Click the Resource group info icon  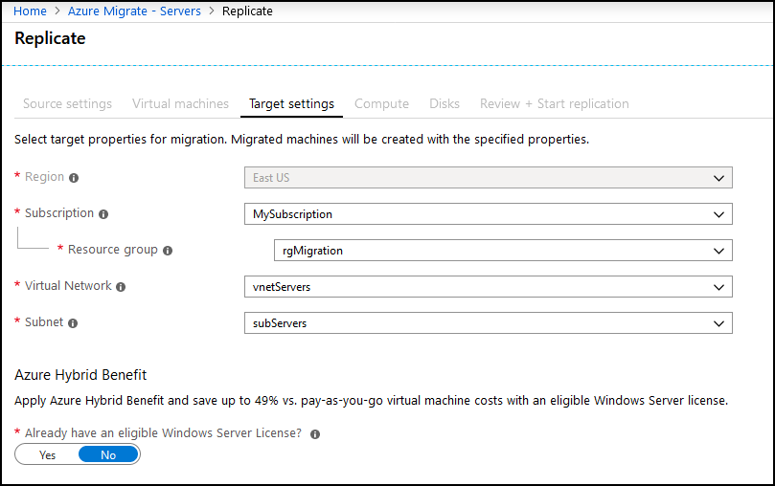(168, 251)
